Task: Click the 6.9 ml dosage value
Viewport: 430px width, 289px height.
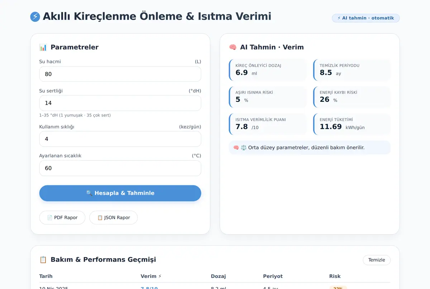Action: 246,73
